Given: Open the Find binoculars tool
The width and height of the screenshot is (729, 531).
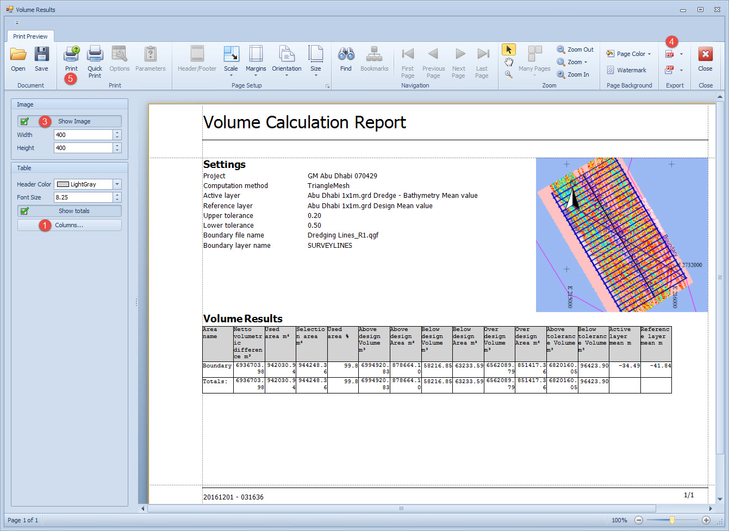Looking at the screenshot, I should coord(346,54).
